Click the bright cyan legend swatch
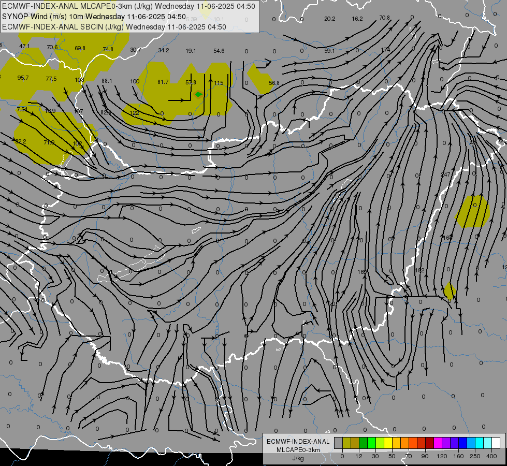 [479, 443]
